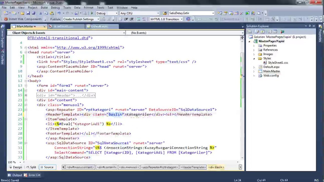This screenshot has height=182, width=324.
Task: Click the Command Window toolbar icon
Action: click(x=258, y=13)
